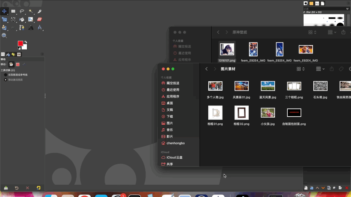Switch to the Undo History tab
This screenshot has width=351, height=197.
click(x=13, y=54)
